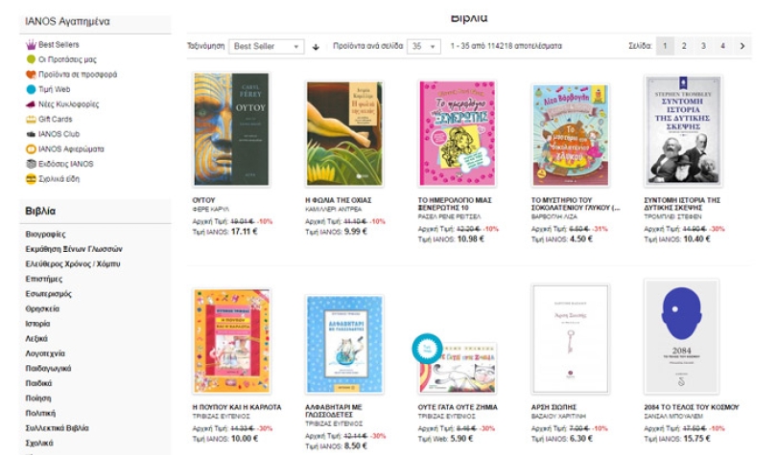
Task: Open the Best Seller sorting dropdown
Action: (x=266, y=47)
